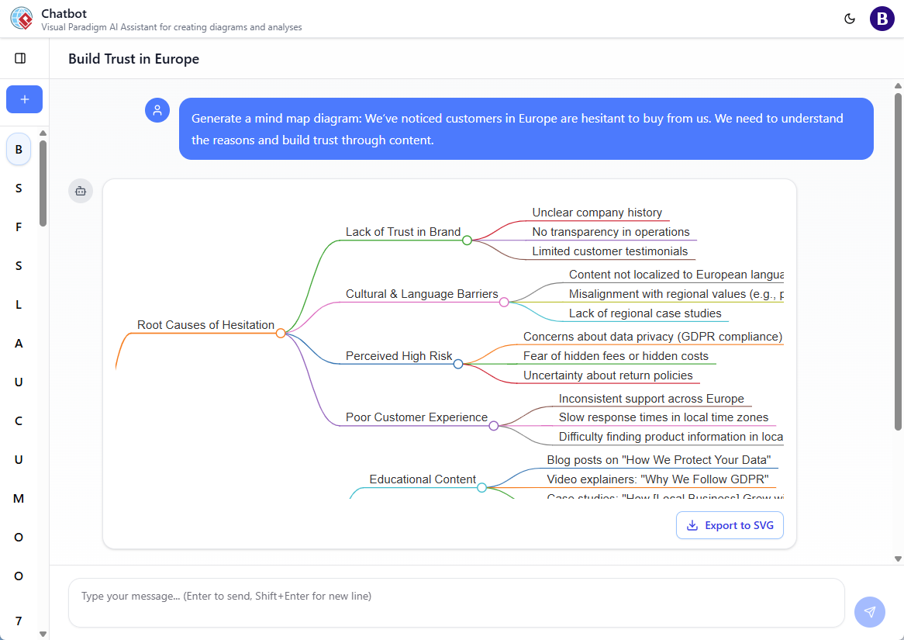This screenshot has width=904, height=640.
Task: Select the Build Trust in Europe title
Action: pos(133,58)
